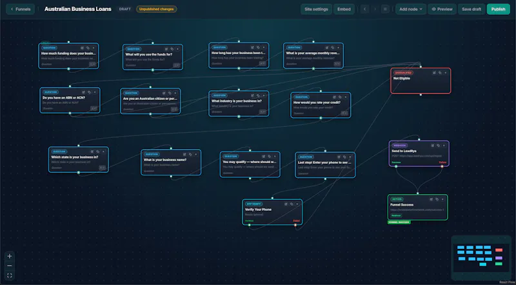
Task: Go back to Funnels list
Action: (x=20, y=9)
